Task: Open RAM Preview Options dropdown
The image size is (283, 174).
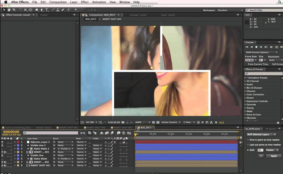Action: [261, 52]
